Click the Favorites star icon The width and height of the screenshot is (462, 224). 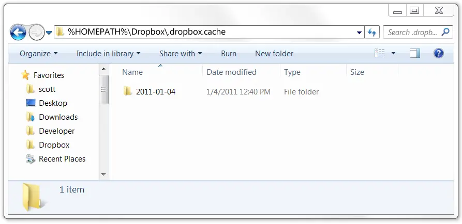tap(25, 75)
